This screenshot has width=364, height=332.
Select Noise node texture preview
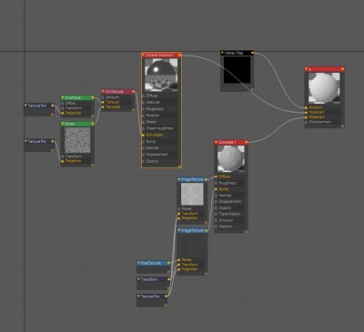[x=77, y=140]
